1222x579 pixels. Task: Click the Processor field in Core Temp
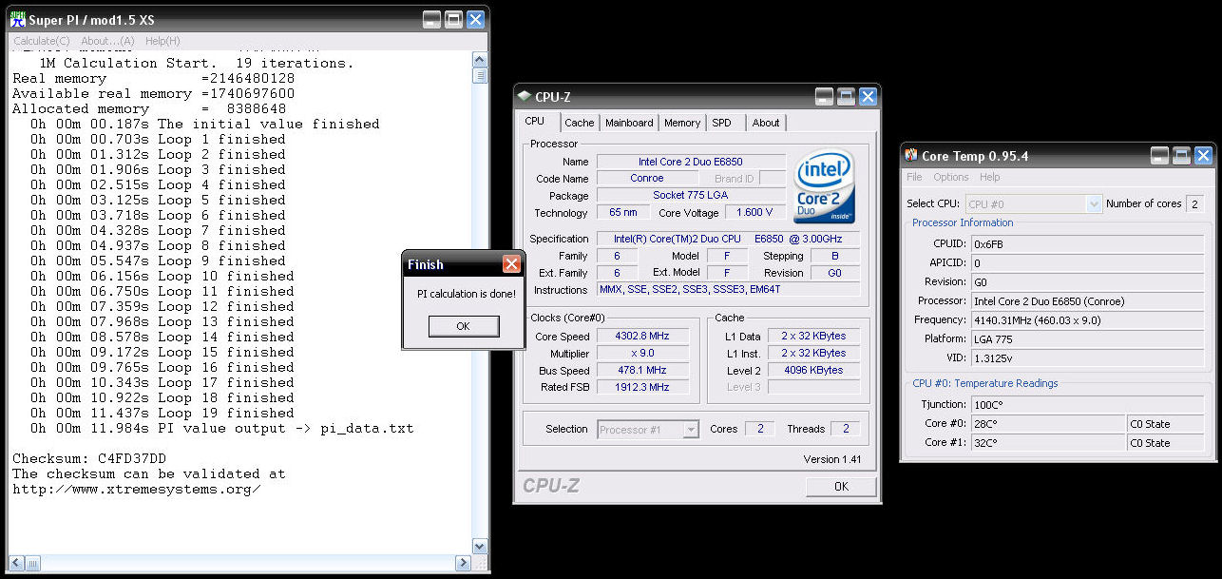coord(1088,301)
